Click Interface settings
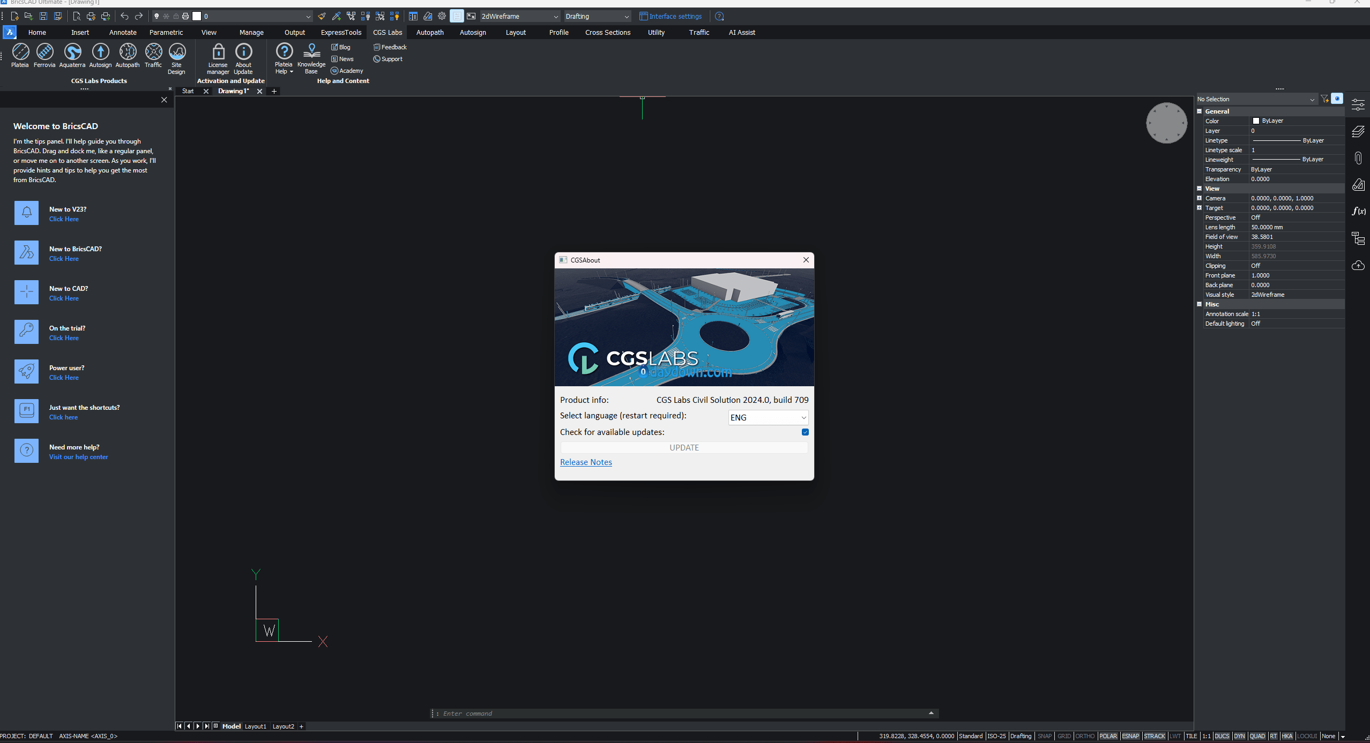Image resolution: width=1370 pixels, height=743 pixels. click(671, 16)
